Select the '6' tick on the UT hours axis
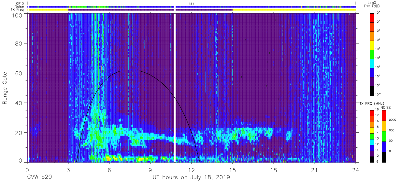Image resolution: width=400 pixels, height=184 pixels. click(x=109, y=170)
